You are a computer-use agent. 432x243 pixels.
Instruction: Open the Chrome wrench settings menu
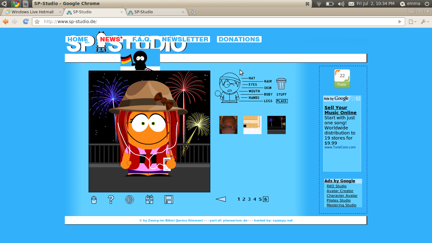coord(425,22)
